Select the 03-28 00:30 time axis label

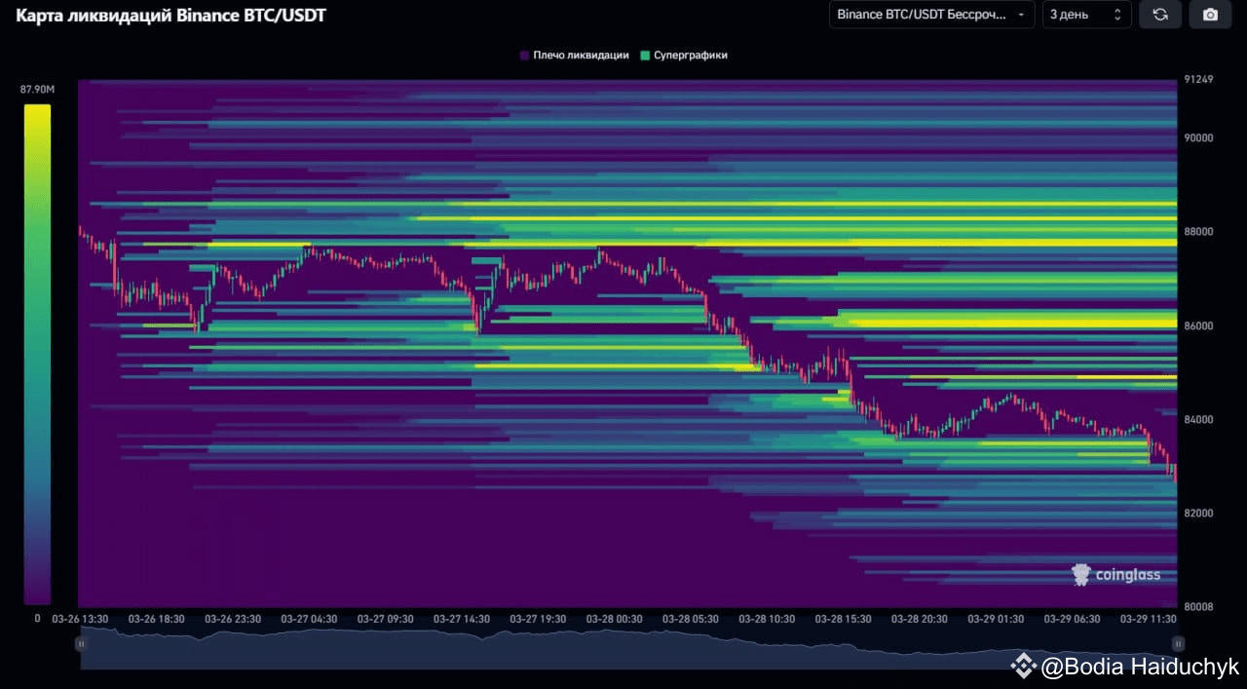pos(614,618)
